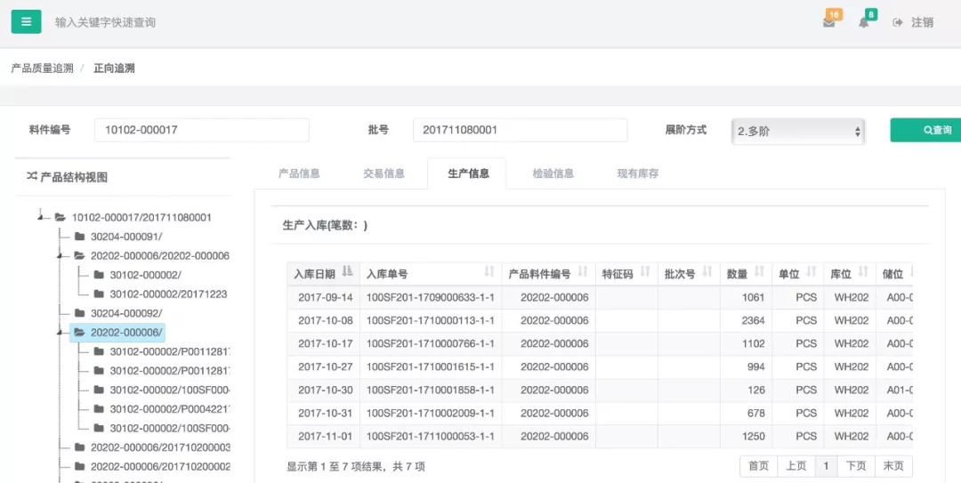
Task: Switch to the 交易信息 tab
Action: pyautogui.click(x=384, y=173)
